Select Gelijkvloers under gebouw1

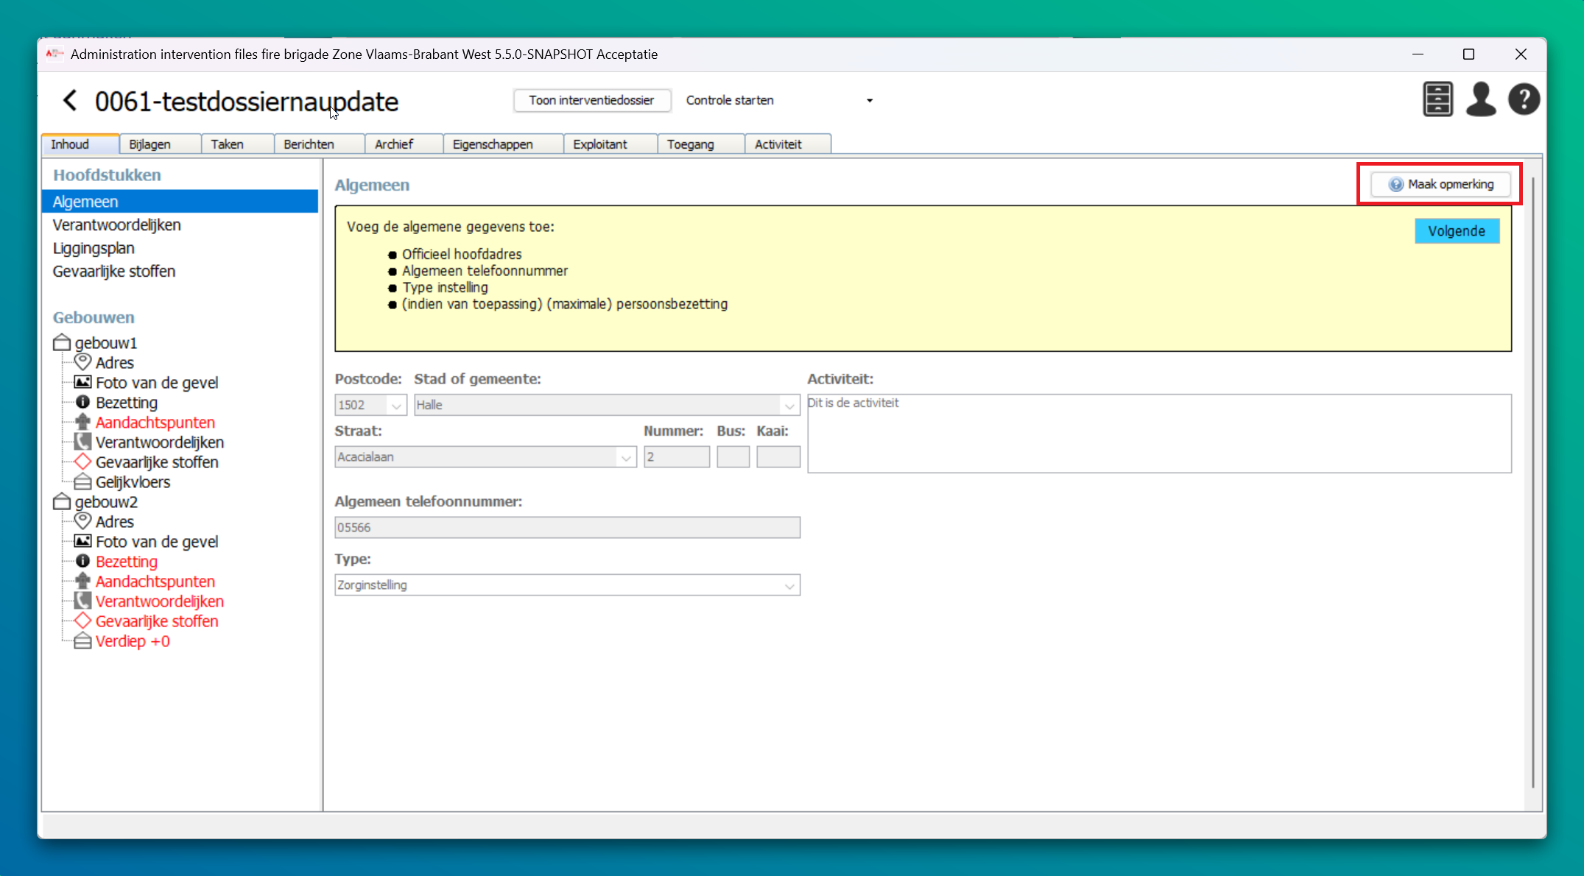(x=133, y=482)
